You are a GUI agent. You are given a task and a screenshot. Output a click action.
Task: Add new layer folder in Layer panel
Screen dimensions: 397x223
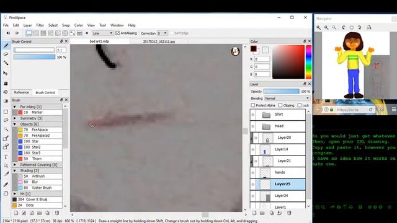coord(262,213)
